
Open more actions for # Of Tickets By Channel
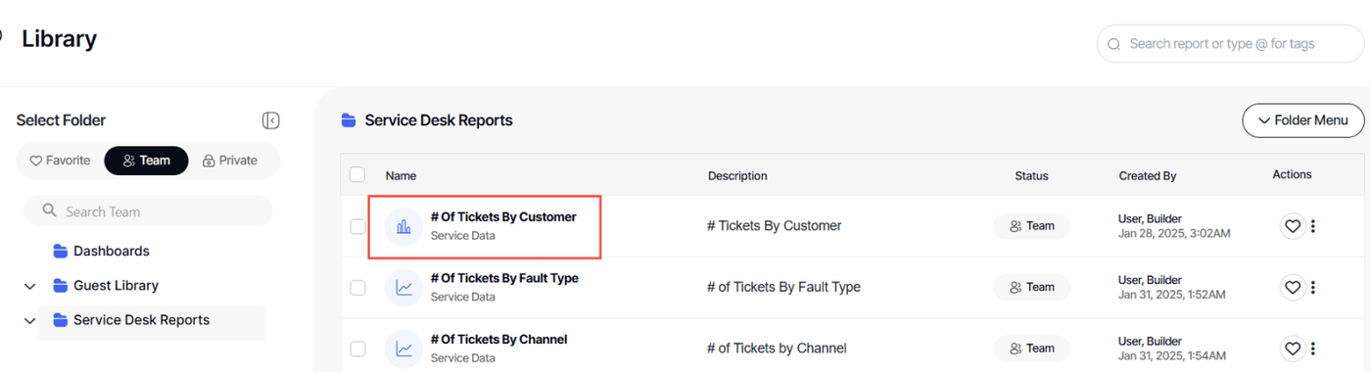[1313, 348]
